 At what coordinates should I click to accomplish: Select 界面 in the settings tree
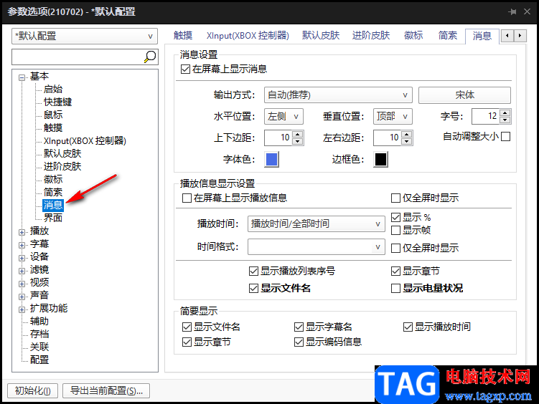[53, 218]
